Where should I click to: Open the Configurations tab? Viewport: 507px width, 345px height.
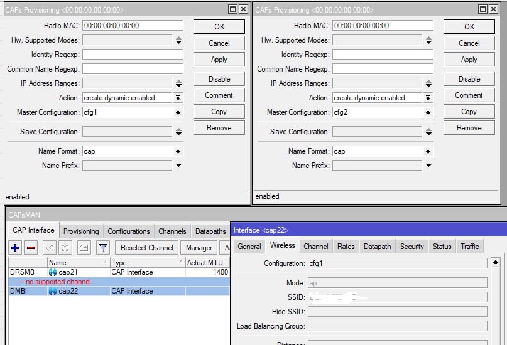pyautogui.click(x=129, y=231)
